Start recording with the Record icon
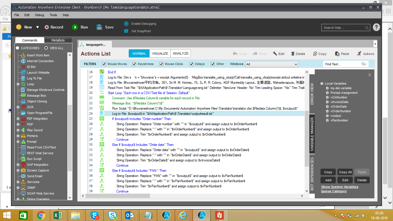This screenshot has width=393, height=221. pos(47,27)
